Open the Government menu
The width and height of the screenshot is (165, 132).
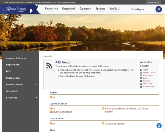point(68,9)
